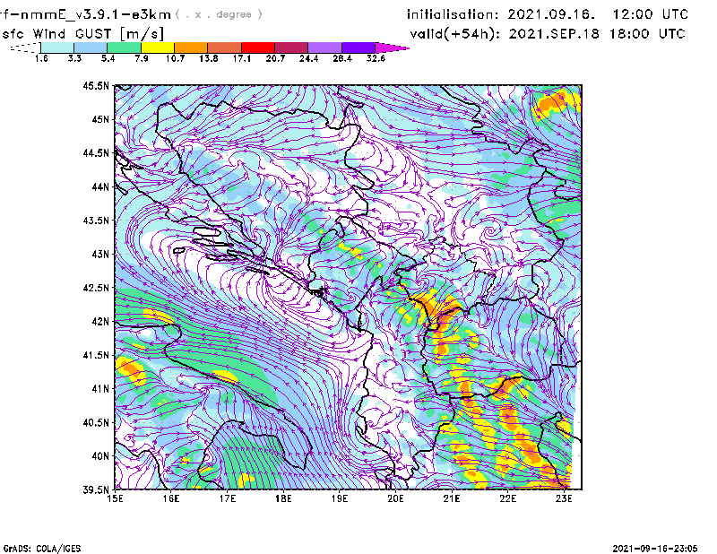The width and height of the screenshot is (717, 554).
Task: Click the 17E longitude label
Action: (228, 498)
